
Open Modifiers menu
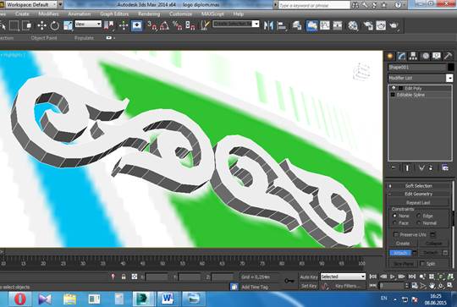coord(48,14)
